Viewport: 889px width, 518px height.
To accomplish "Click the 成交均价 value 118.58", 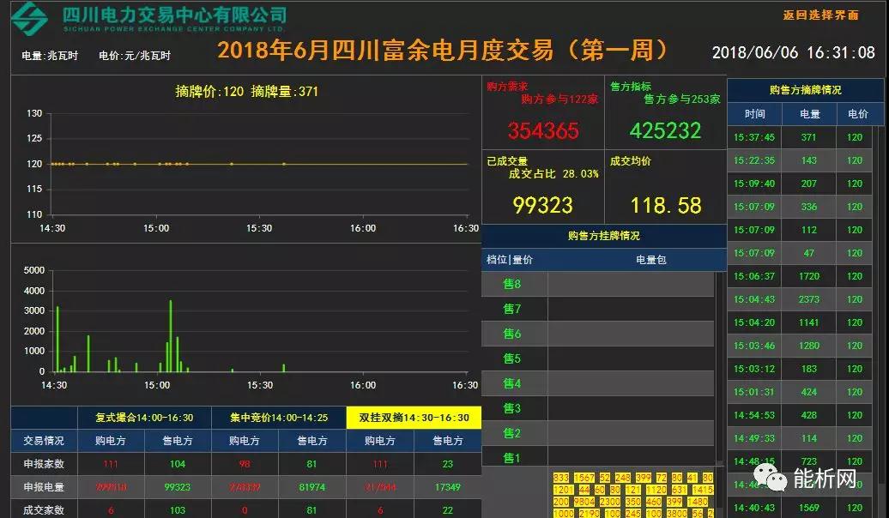I will (x=666, y=206).
